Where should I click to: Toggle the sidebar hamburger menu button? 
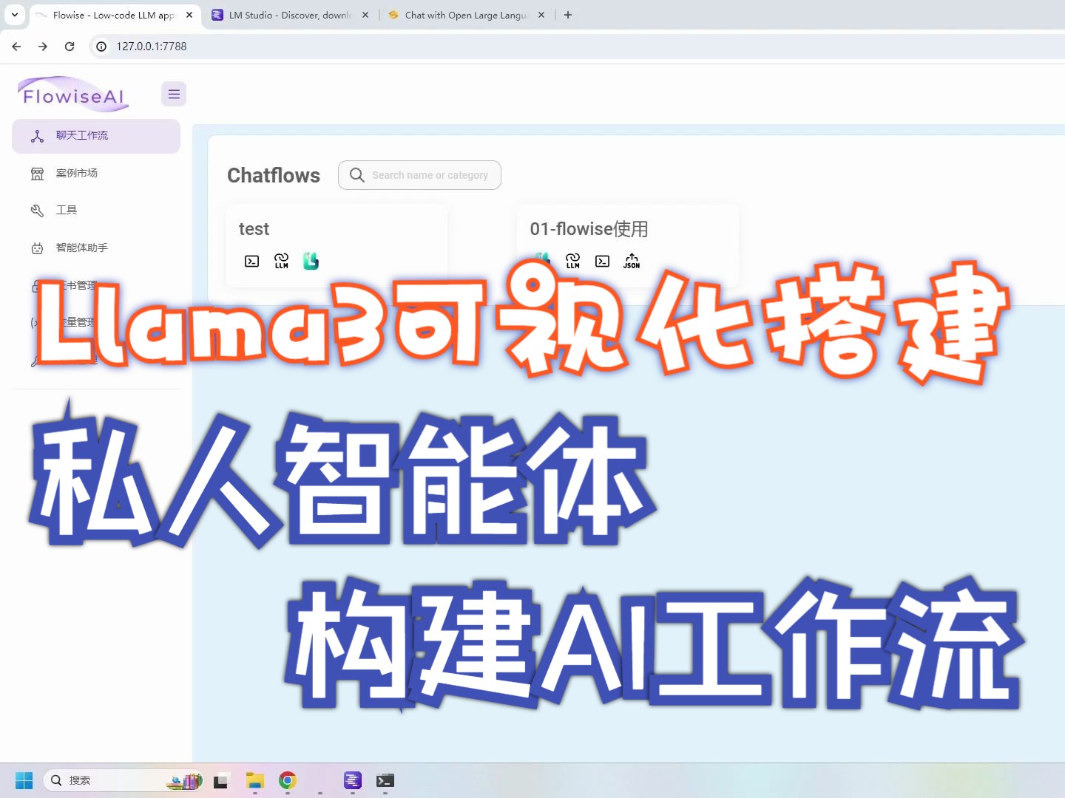pyautogui.click(x=174, y=94)
